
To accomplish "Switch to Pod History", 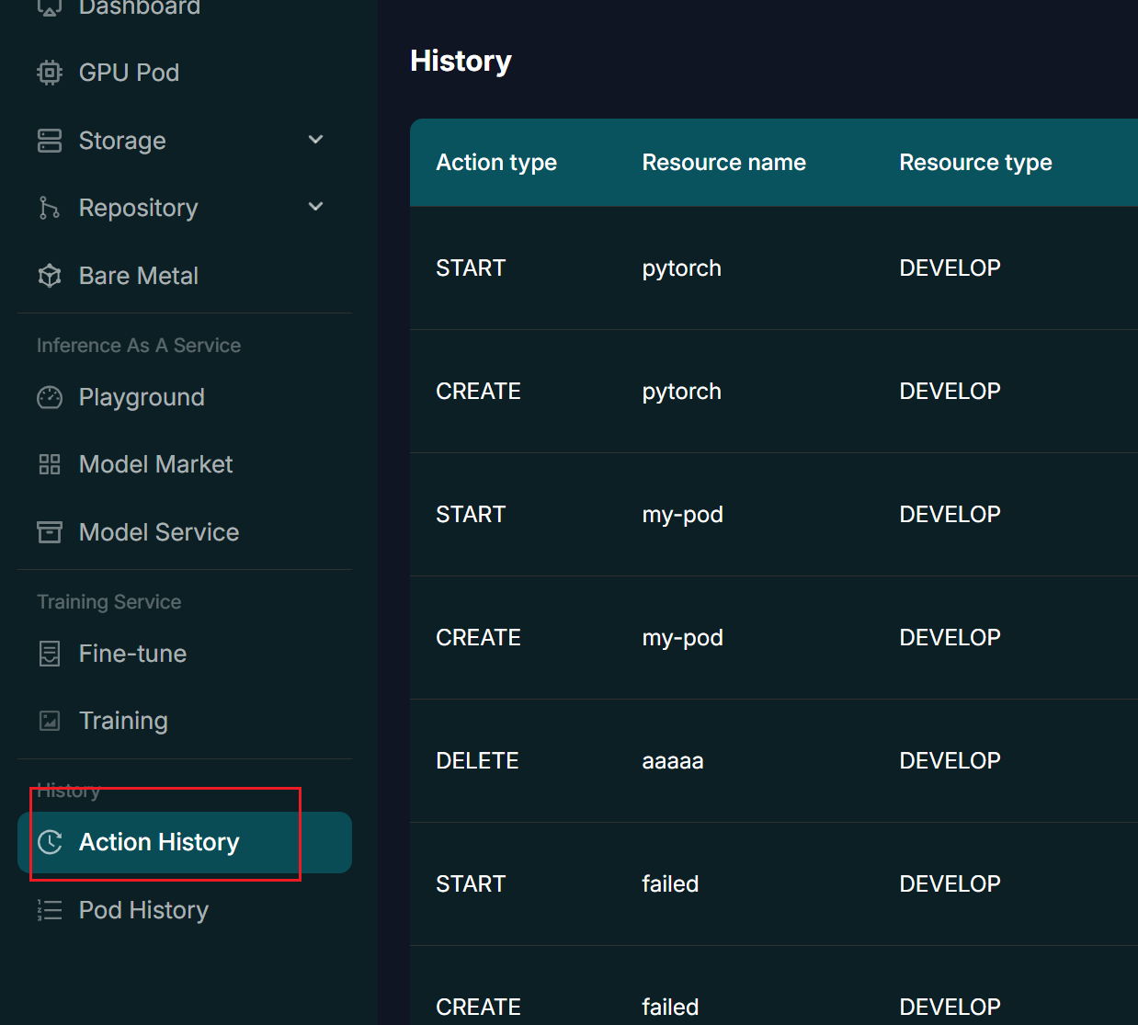I will [142, 910].
